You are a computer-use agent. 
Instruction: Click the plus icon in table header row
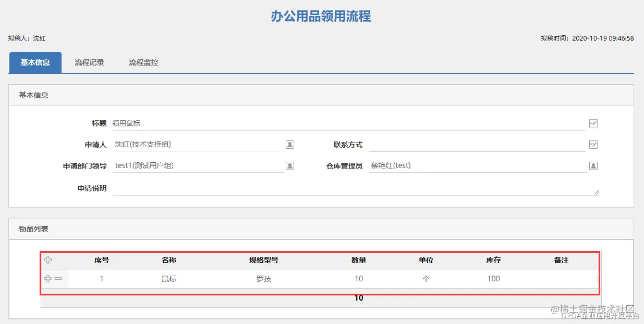(x=48, y=260)
